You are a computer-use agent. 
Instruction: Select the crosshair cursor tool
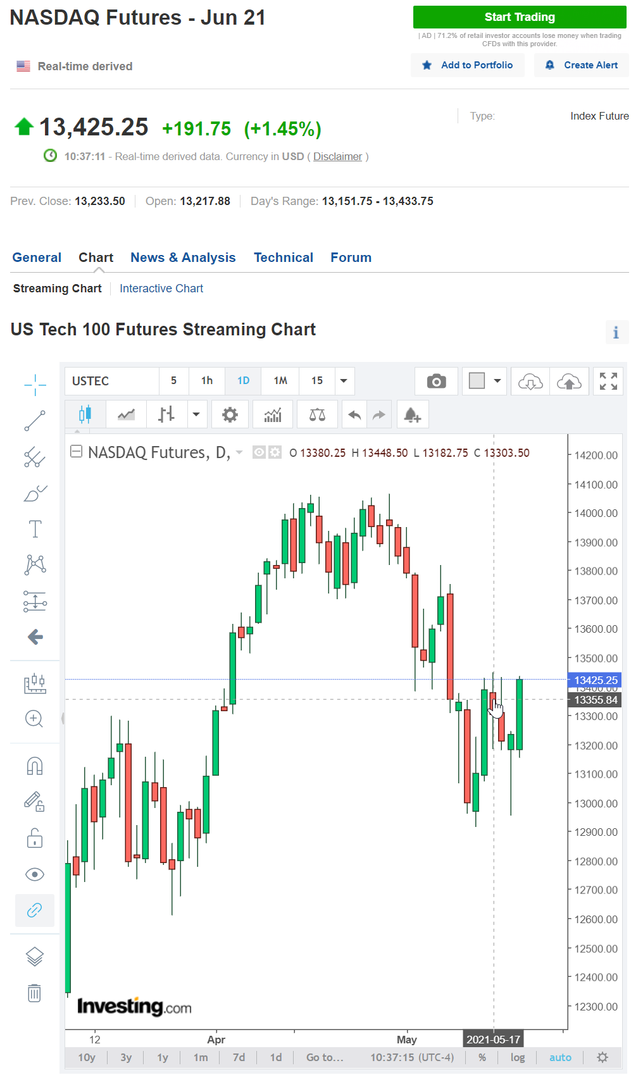(35, 384)
